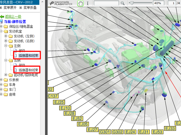The height and width of the screenshot is (135, 181).
Task: Click connector label EJ52
Action: (x=77, y=119)
